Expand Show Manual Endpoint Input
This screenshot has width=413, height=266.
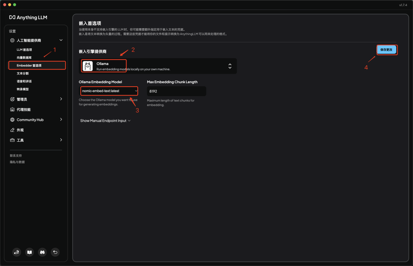point(106,121)
